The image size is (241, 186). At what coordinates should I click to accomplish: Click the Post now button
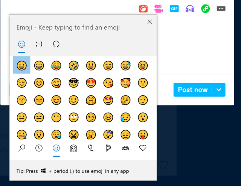tap(193, 90)
